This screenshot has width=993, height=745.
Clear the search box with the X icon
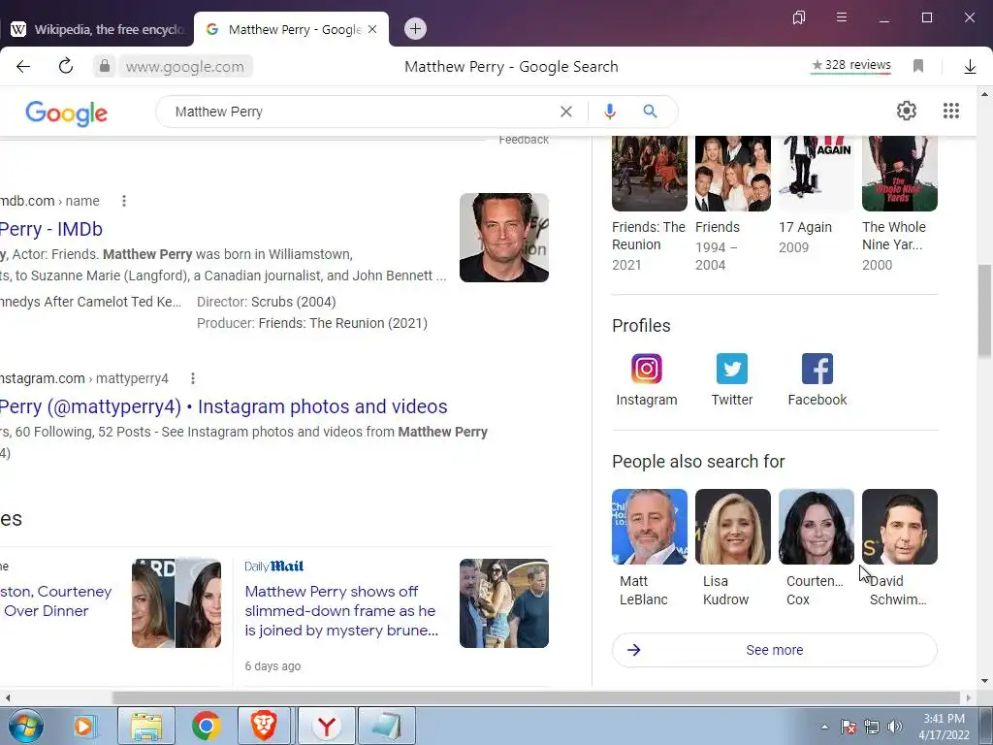566,112
